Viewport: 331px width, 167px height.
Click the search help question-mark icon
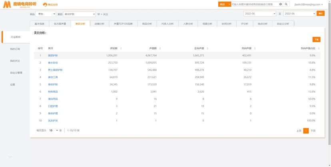click(281, 4)
